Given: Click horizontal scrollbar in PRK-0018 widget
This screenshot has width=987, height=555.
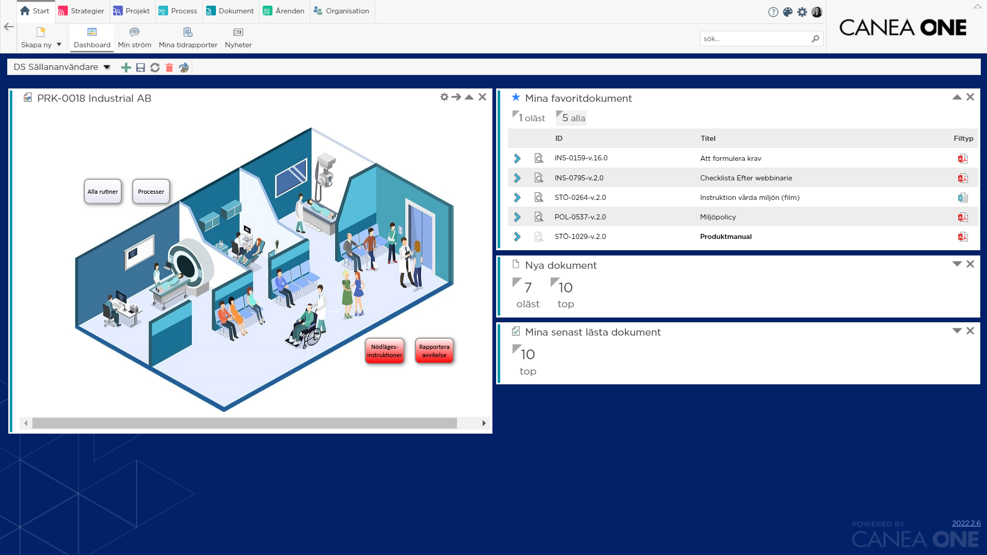Looking at the screenshot, I should pyautogui.click(x=244, y=423).
